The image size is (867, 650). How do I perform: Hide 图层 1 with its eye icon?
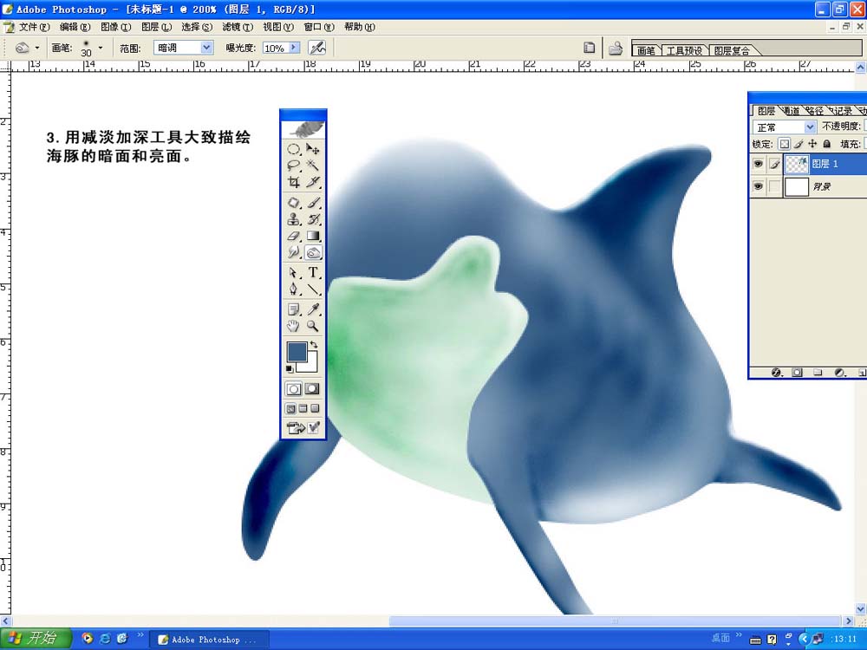(x=758, y=164)
